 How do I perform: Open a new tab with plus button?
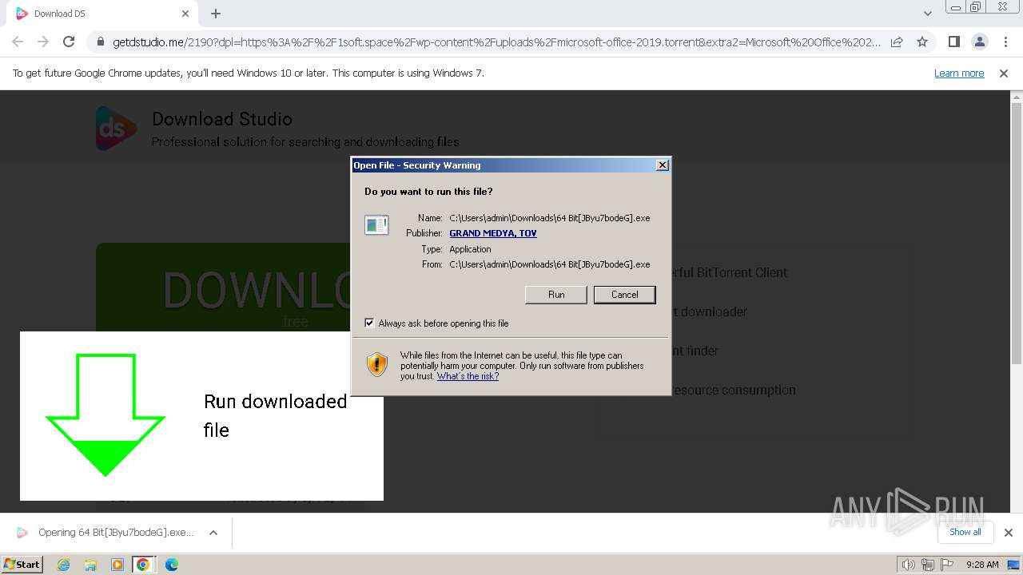(x=216, y=14)
